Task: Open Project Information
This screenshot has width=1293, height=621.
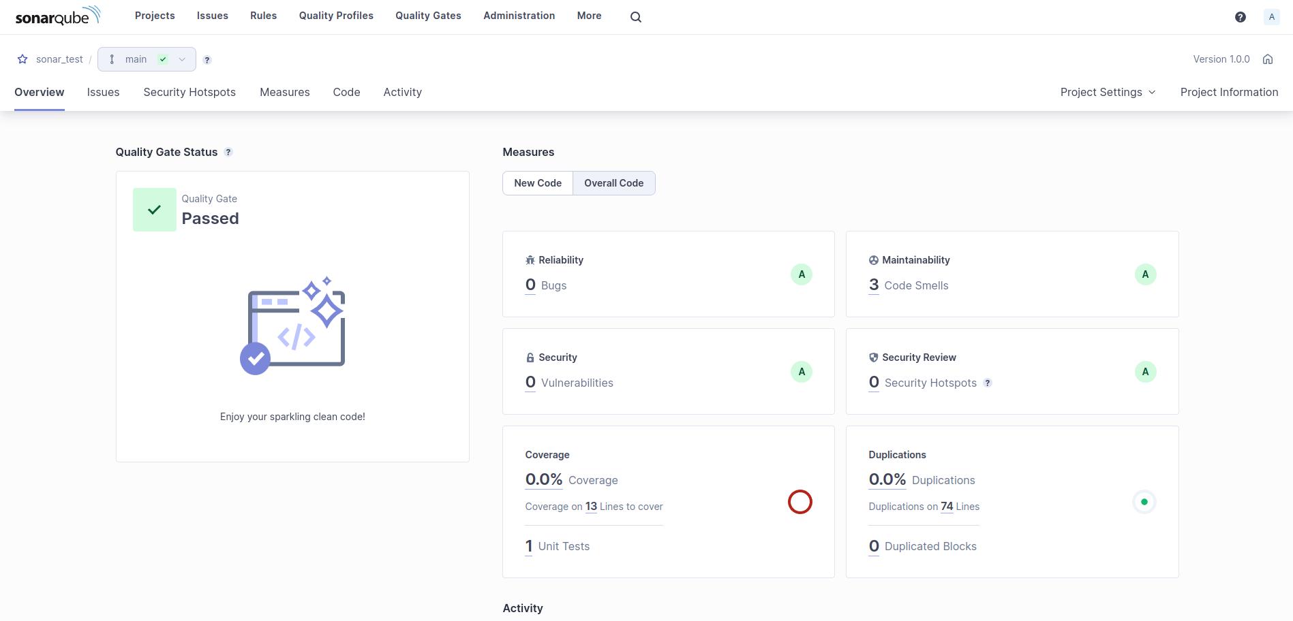Action: click(x=1229, y=92)
